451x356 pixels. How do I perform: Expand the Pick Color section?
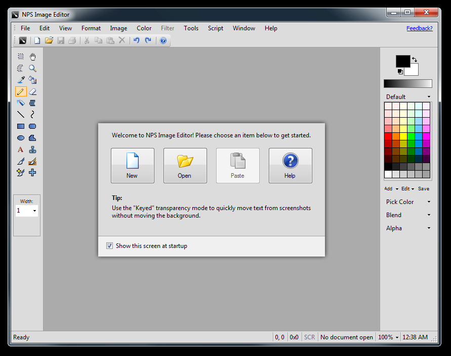408,202
